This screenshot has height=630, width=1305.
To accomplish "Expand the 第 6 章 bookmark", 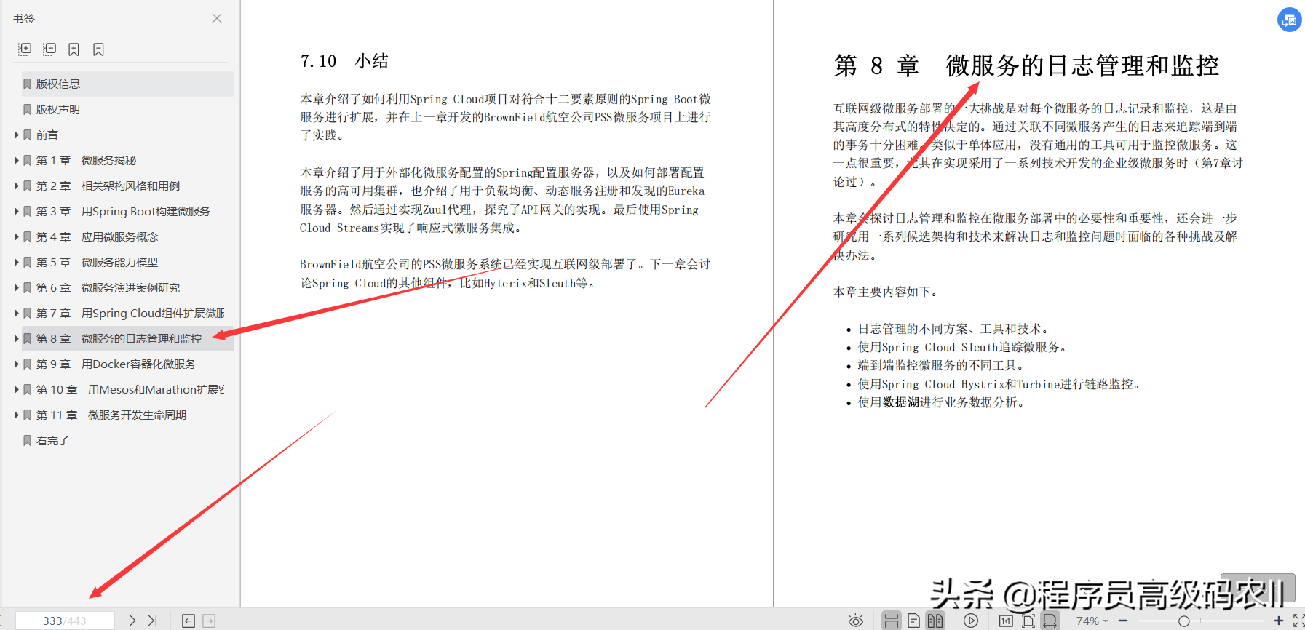I will 17,287.
